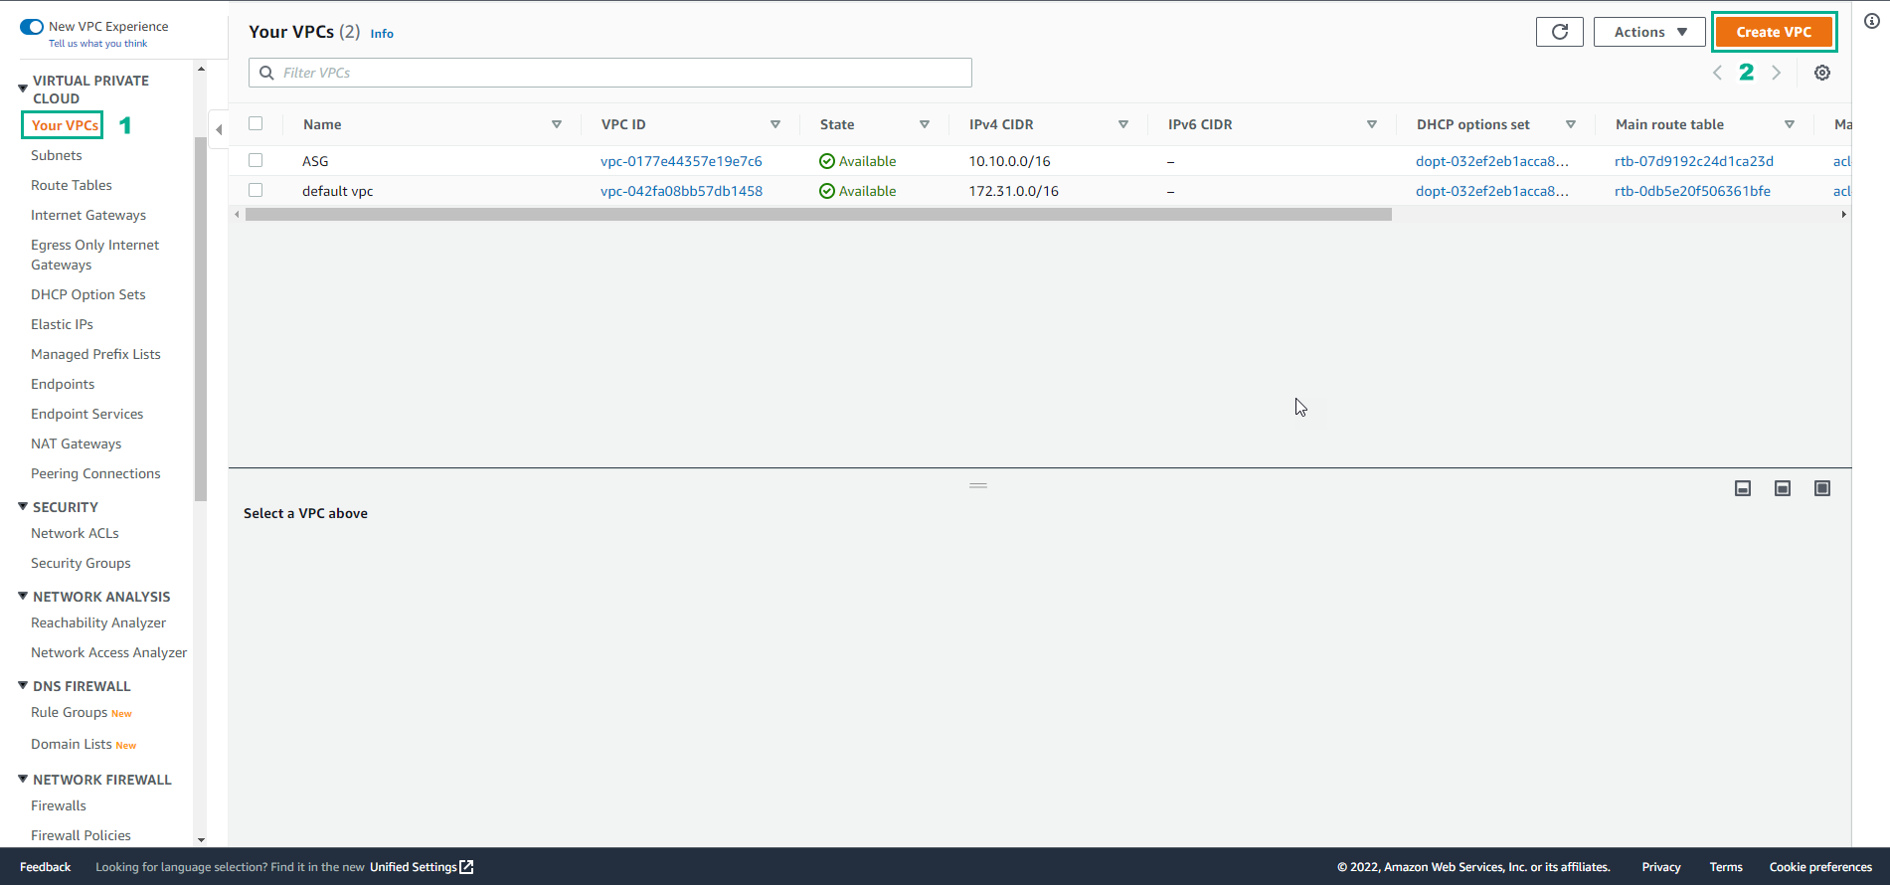Click the Create VPC button
The height and width of the screenshot is (885, 1890).
(x=1774, y=32)
